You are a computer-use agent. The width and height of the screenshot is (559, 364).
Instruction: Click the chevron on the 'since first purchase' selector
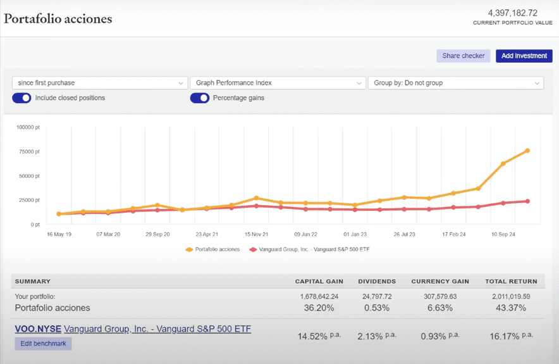click(181, 83)
